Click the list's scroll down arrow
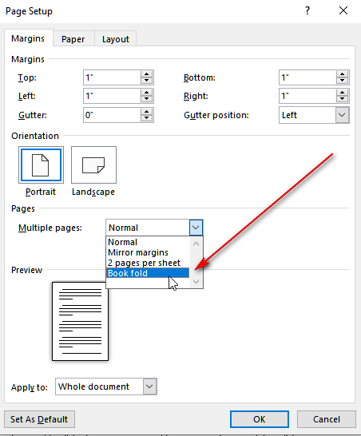This screenshot has height=436, width=361. click(196, 282)
